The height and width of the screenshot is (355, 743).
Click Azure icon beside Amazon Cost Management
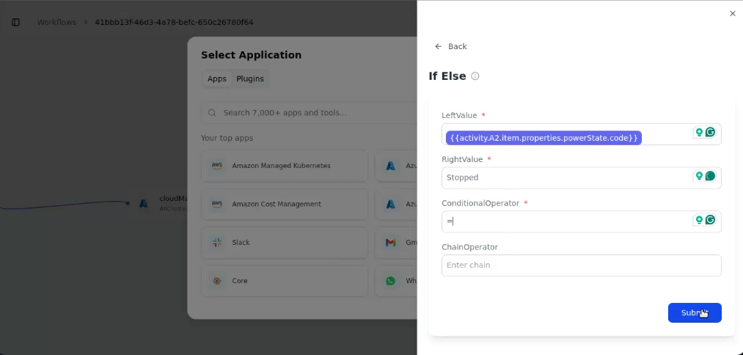(390, 205)
